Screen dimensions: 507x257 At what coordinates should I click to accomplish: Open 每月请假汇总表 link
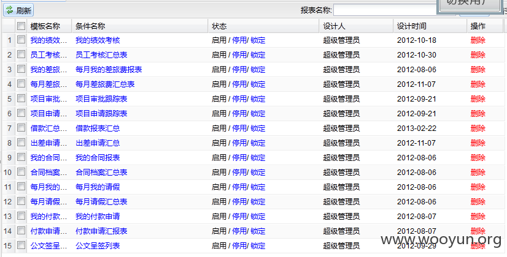coord(101,201)
